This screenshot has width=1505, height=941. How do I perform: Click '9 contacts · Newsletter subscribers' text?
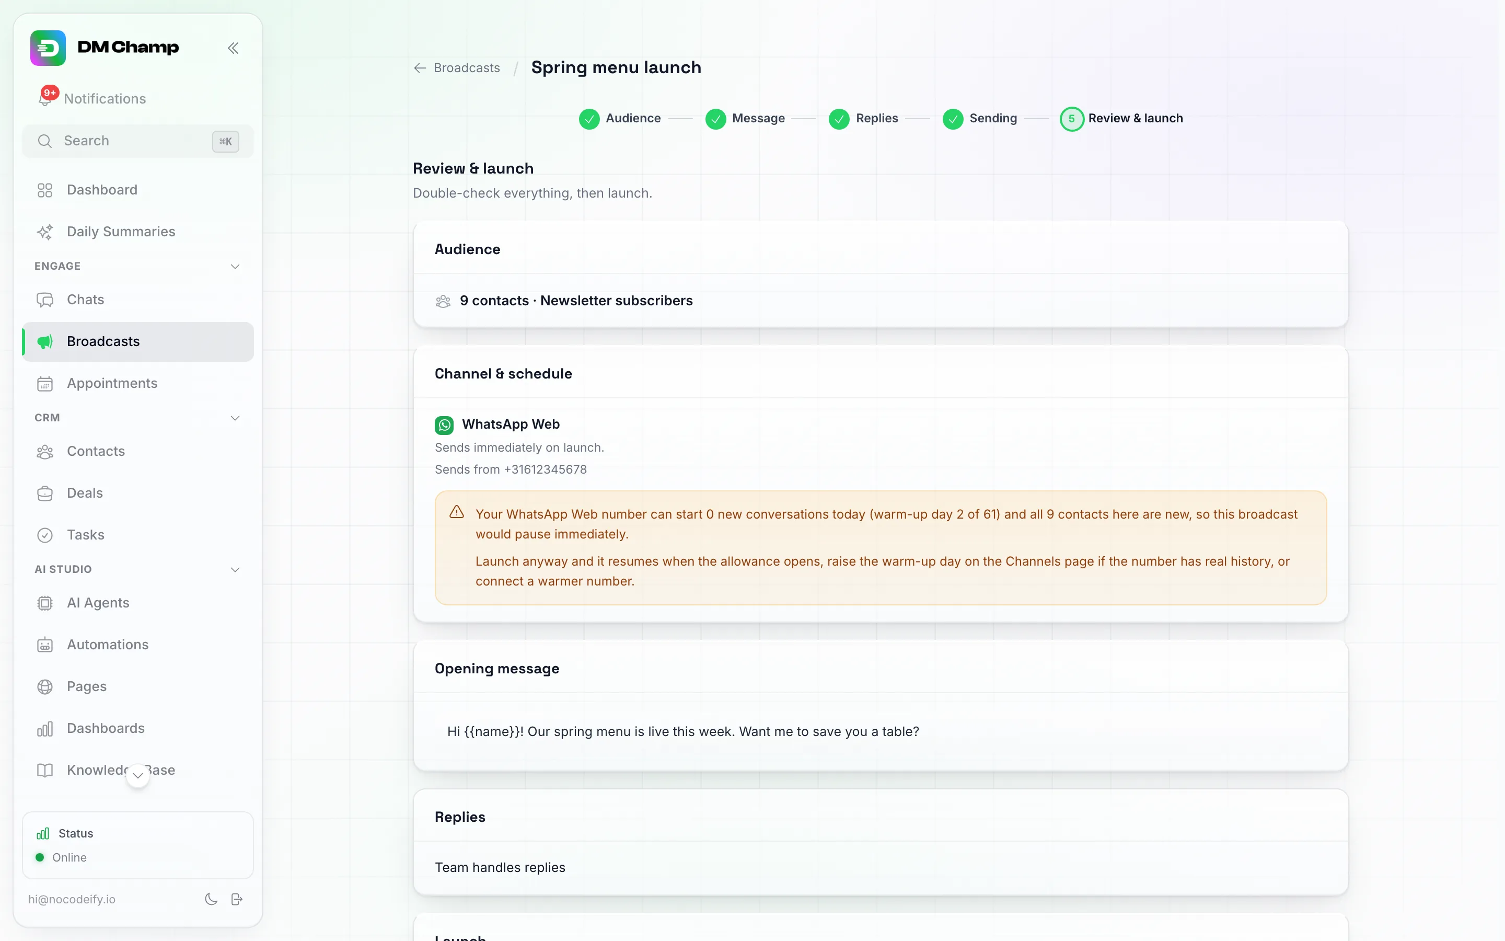[576, 301]
